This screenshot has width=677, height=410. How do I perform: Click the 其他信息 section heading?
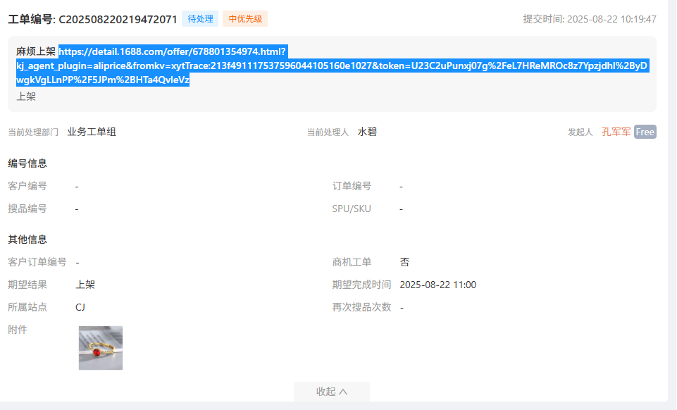click(27, 240)
